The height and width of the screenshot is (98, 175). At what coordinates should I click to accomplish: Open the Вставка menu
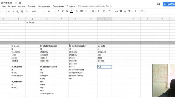tap(12, 6)
